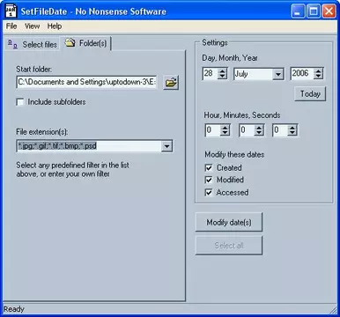Screen dimensions: 340x317
Task: Click the Day number field showing 28
Action: click(211, 74)
